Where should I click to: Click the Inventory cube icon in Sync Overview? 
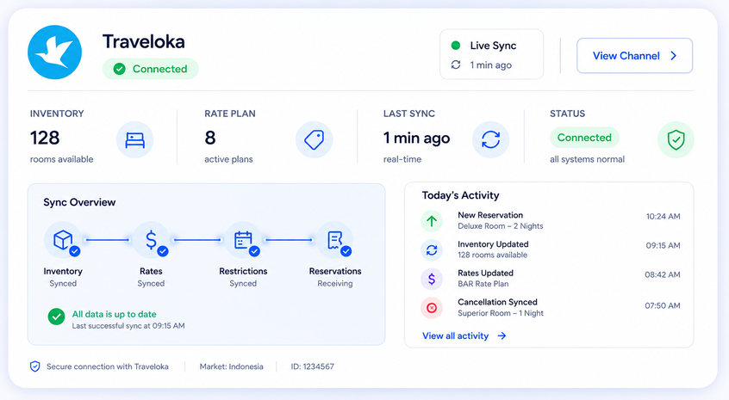coord(63,240)
